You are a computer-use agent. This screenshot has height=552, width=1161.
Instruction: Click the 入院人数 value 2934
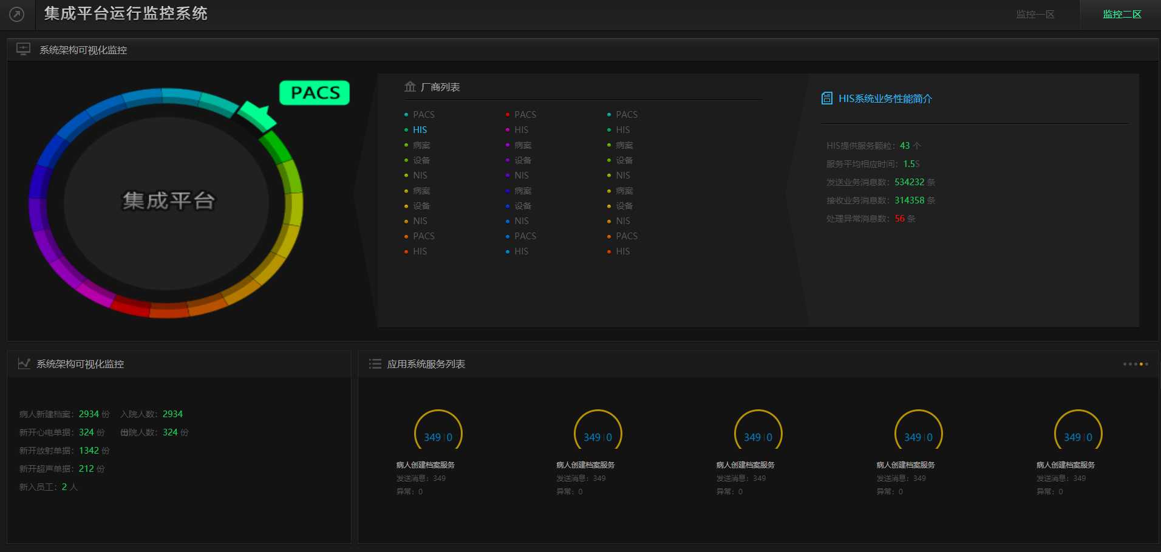tap(172, 414)
